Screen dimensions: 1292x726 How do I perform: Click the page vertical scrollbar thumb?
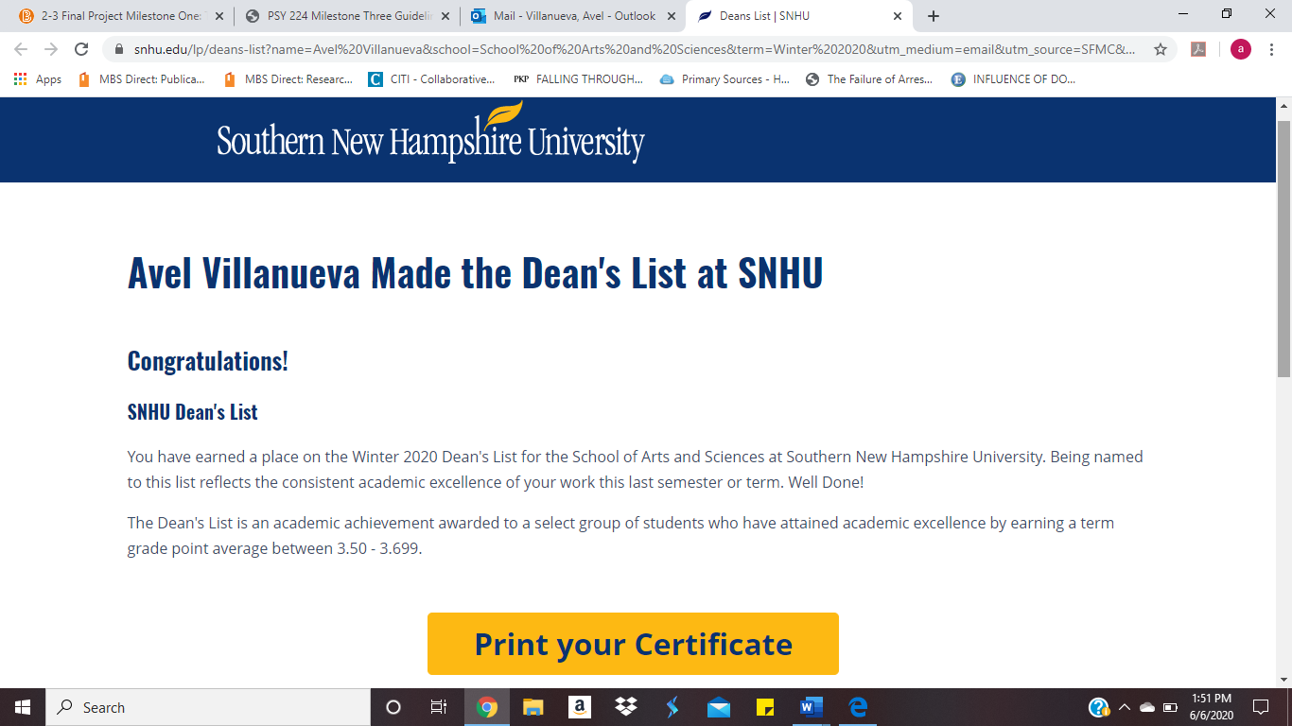(1283, 250)
